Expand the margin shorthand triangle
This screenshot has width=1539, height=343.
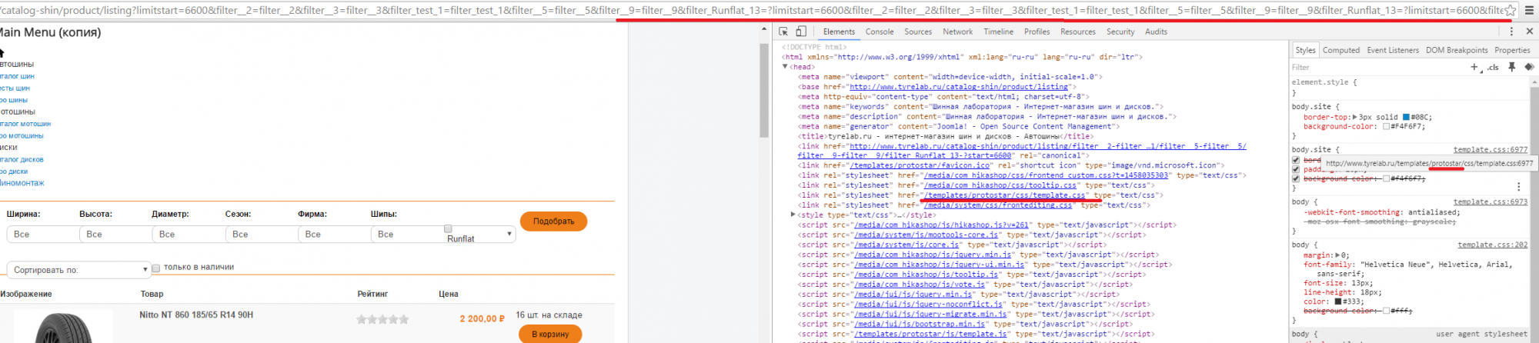point(1337,255)
